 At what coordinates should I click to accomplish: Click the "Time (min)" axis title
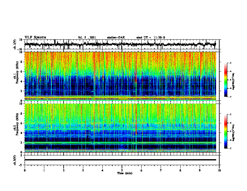click(125, 173)
